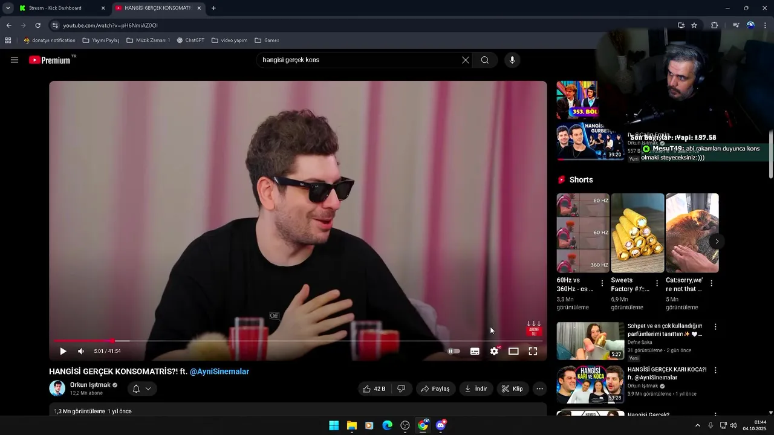
Task: Open the tab search dropdown
Action: [8, 8]
